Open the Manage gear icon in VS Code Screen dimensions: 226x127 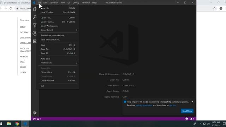coord(35,113)
